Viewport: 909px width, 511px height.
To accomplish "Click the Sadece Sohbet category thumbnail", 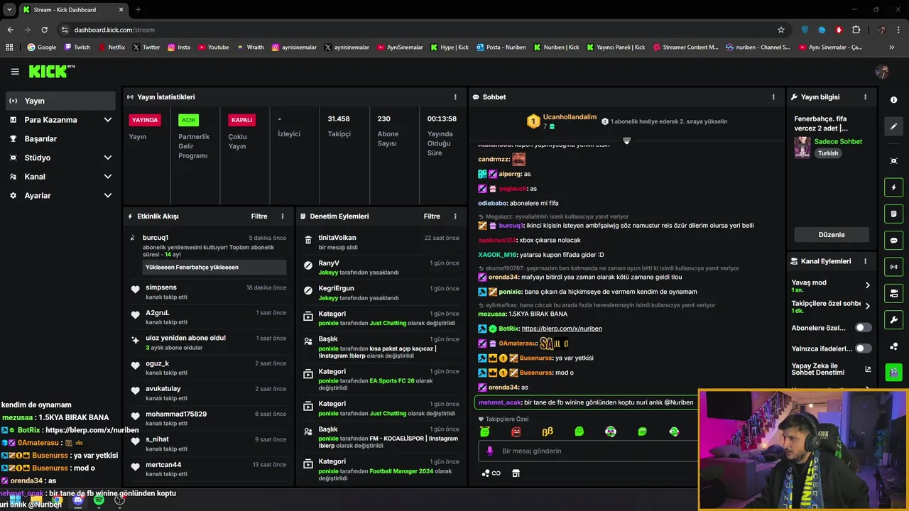I will (802, 147).
